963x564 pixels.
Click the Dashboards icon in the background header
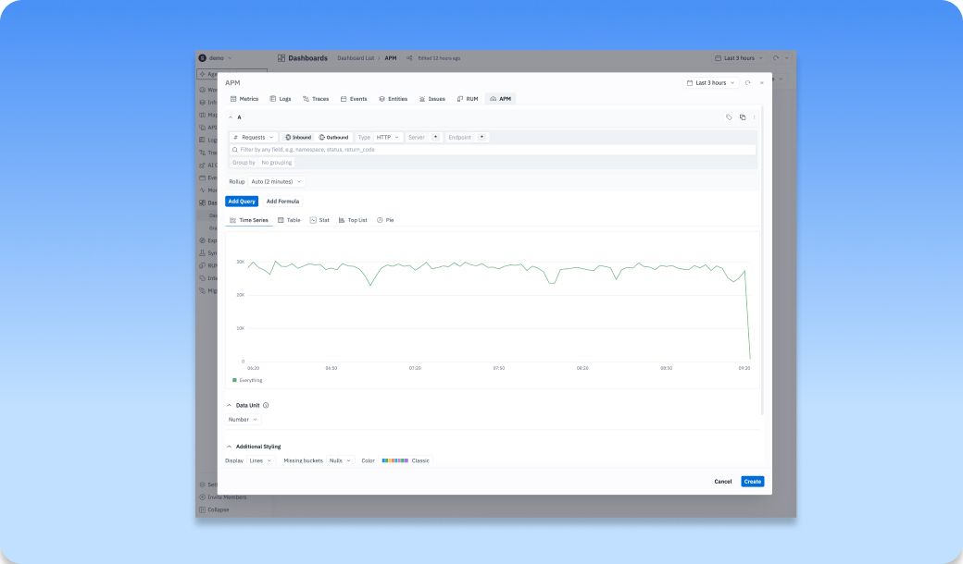tap(281, 58)
